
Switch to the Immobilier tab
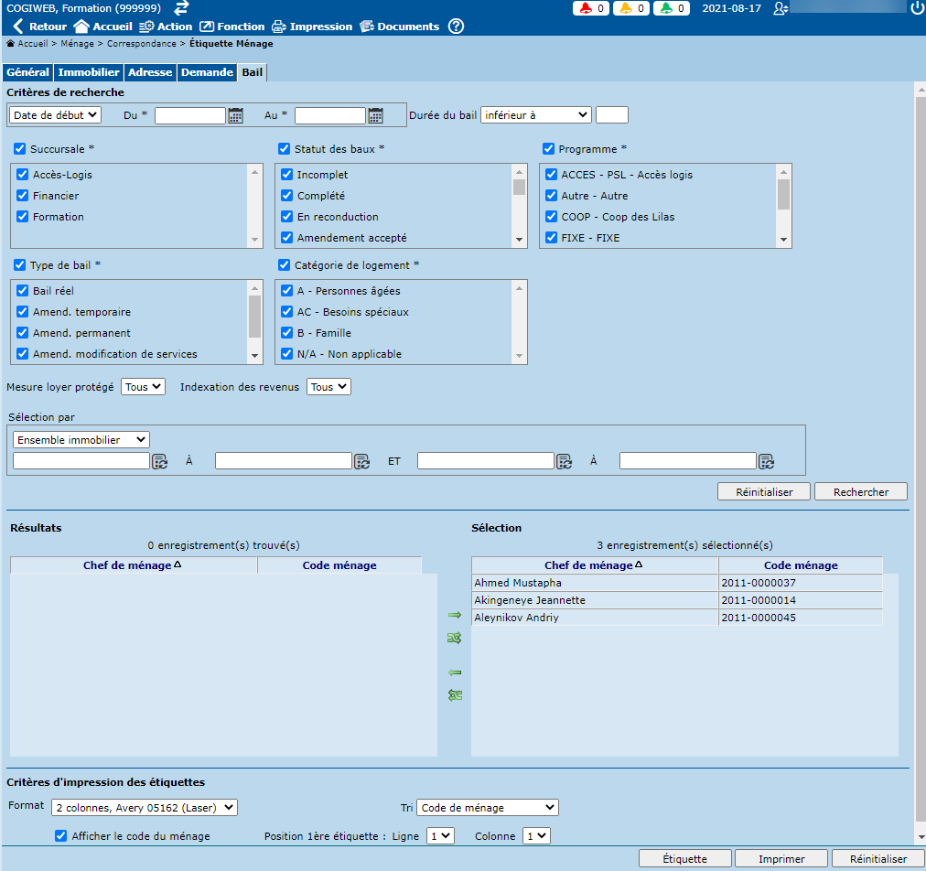tap(89, 72)
